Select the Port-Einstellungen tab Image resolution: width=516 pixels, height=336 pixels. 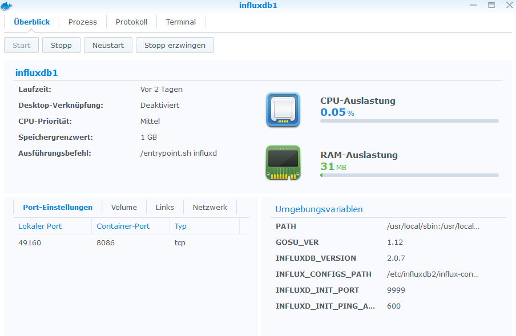point(58,208)
